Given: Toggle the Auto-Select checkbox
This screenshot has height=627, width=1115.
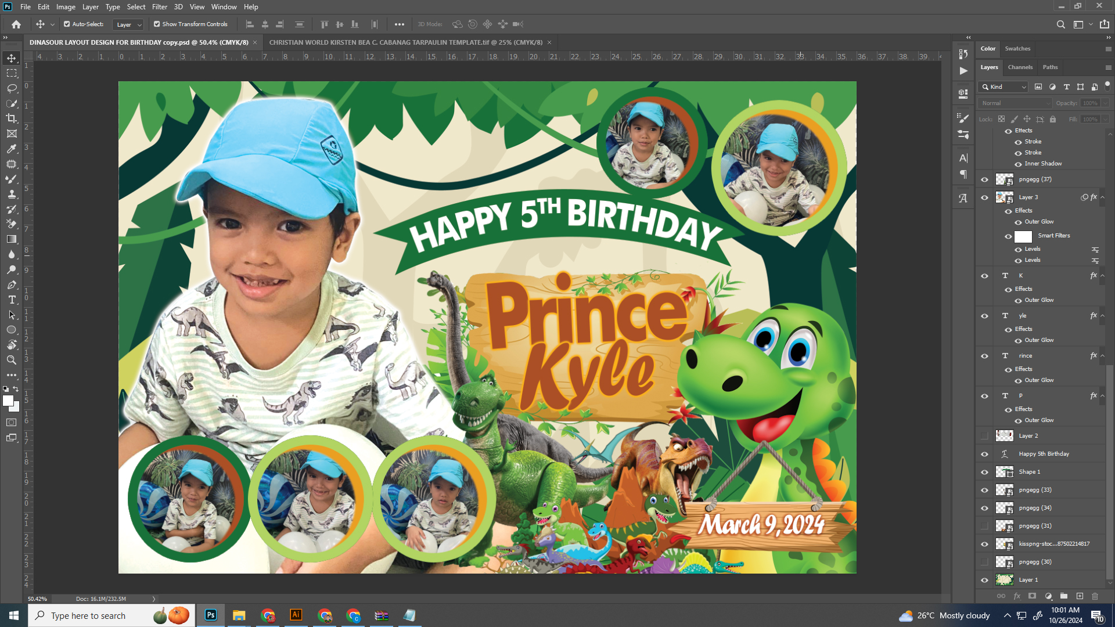Looking at the screenshot, I should click(67, 24).
